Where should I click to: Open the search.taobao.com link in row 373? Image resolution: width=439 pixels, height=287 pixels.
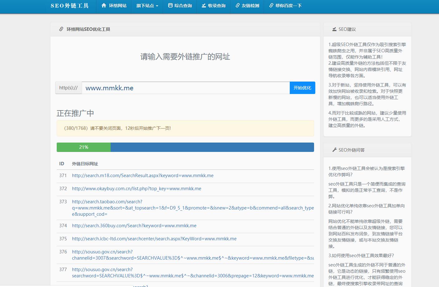(193, 208)
